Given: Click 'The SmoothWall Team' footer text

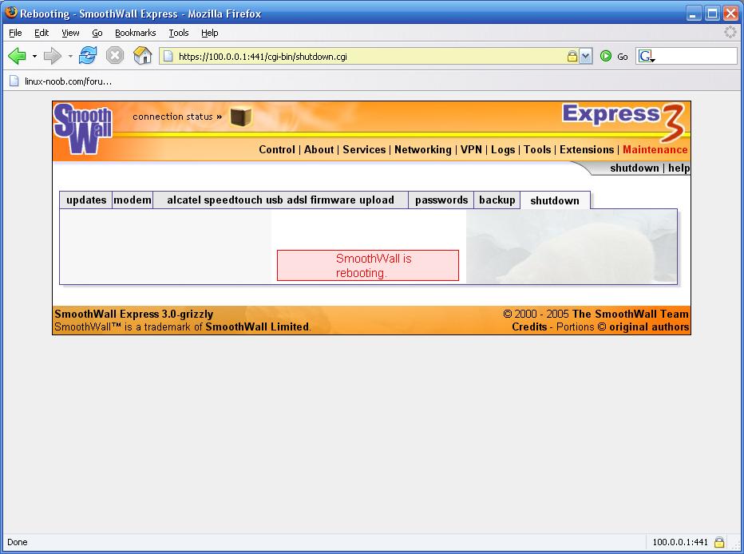Looking at the screenshot, I should (x=630, y=314).
